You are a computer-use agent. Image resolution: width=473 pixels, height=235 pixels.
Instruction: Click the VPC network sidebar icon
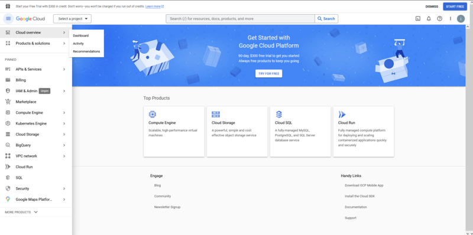click(x=8, y=156)
